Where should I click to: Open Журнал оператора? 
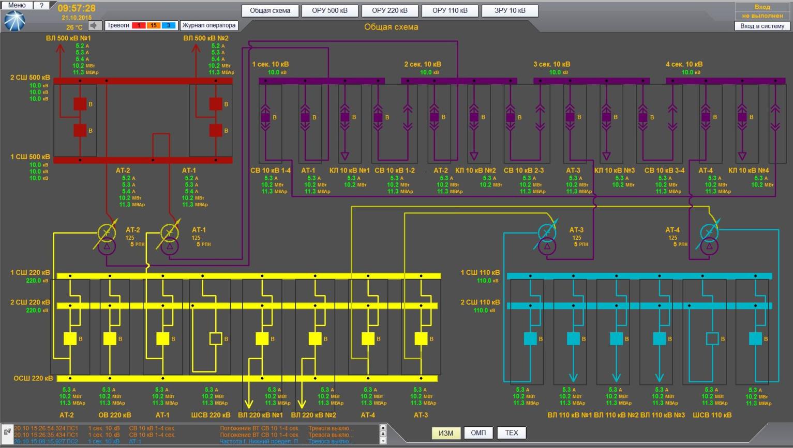pos(208,25)
